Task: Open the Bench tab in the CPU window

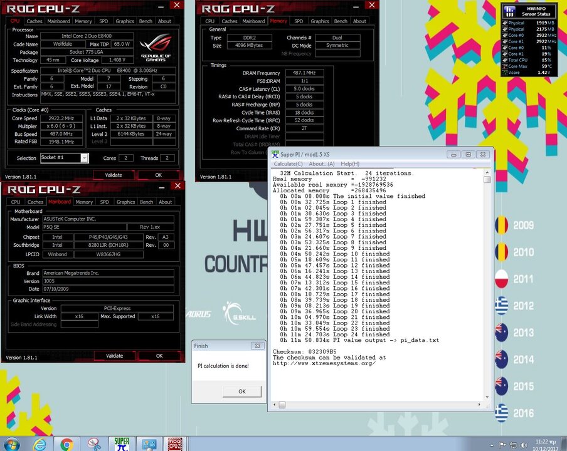Action: (x=146, y=21)
